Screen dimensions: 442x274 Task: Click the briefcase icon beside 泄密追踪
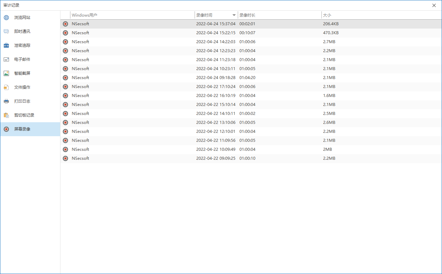pyautogui.click(x=6, y=46)
